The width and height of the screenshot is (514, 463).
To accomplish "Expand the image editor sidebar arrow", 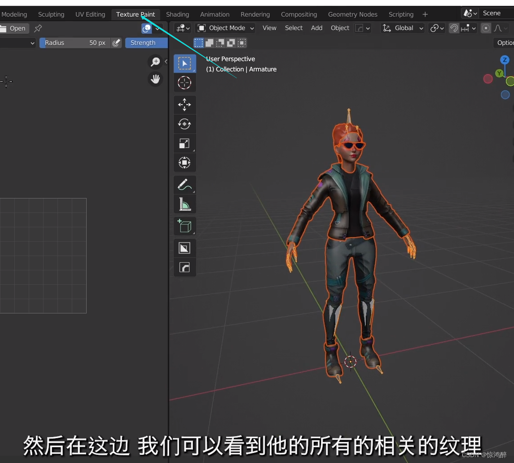I will pos(166,62).
